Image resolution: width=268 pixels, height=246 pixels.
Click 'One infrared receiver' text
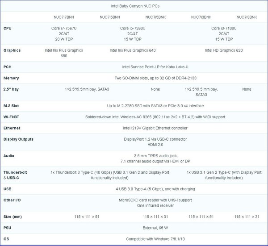pyautogui.click(x=155, y=205)
